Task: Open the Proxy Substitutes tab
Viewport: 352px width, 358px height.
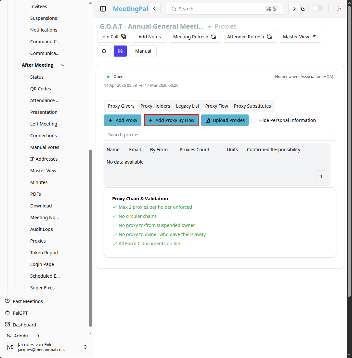Action: point(253,106)
